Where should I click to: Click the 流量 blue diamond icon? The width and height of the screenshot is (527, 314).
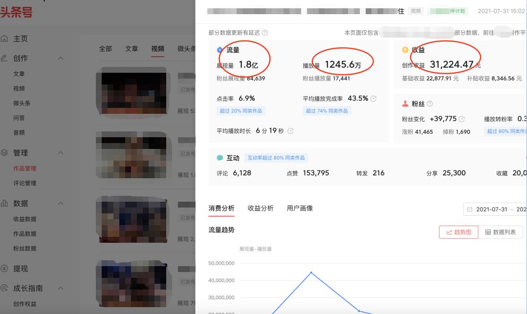click(x=220, y=50)
